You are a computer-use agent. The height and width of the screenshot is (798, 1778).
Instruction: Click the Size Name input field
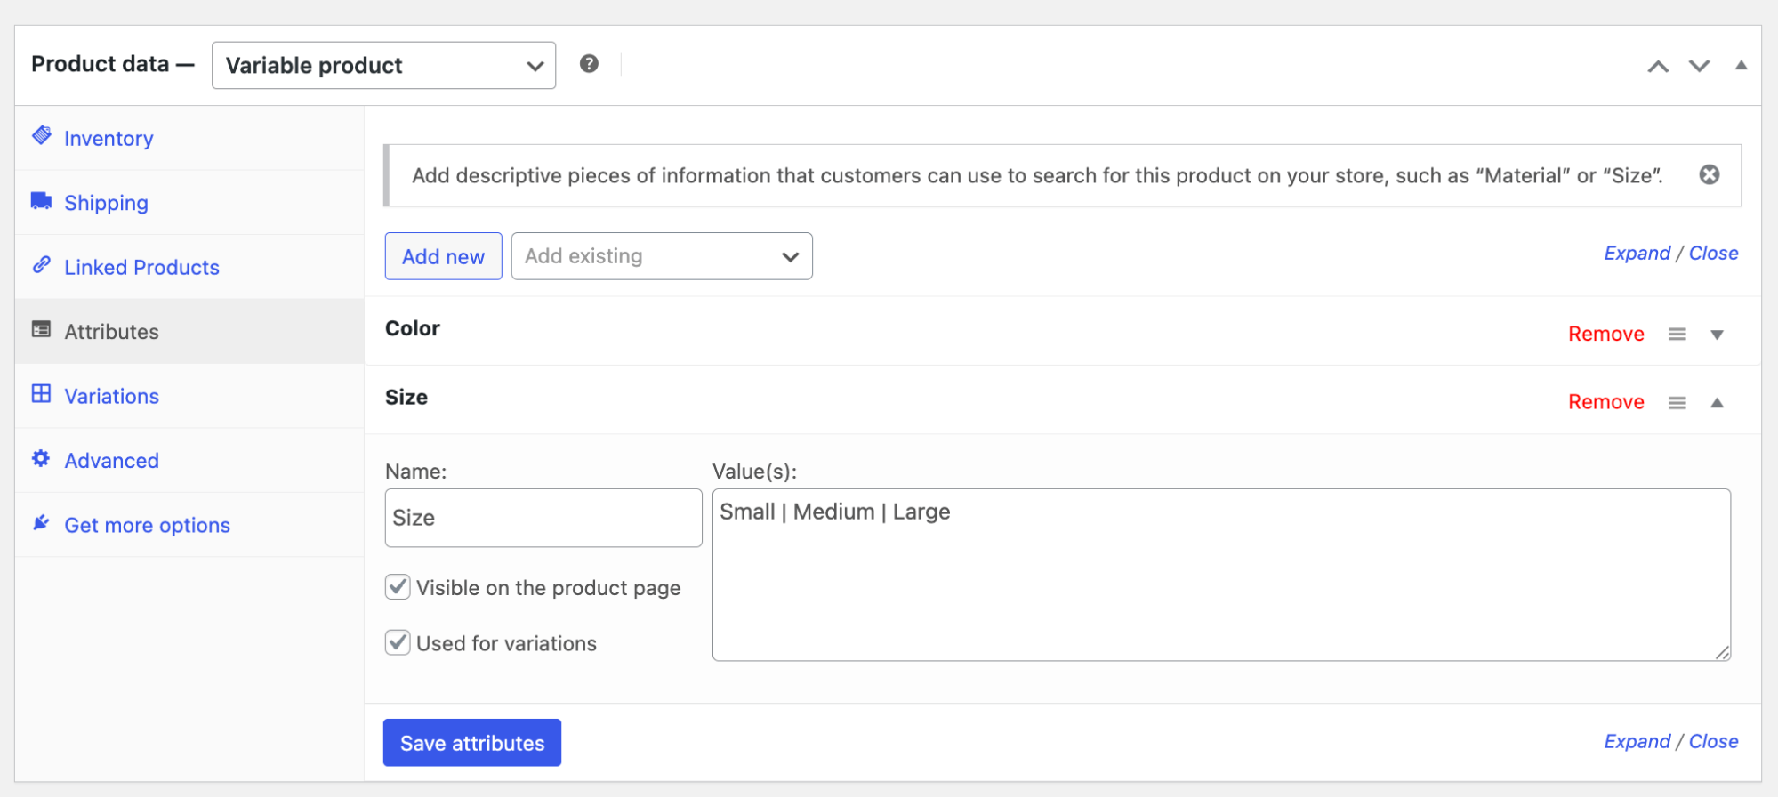pyautogui.click(x=543, y=518)
